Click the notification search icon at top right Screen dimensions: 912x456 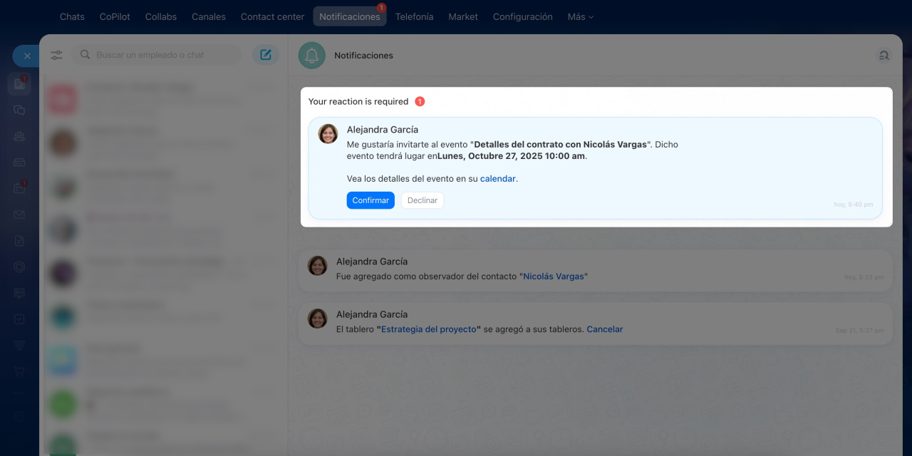point(883,56)
